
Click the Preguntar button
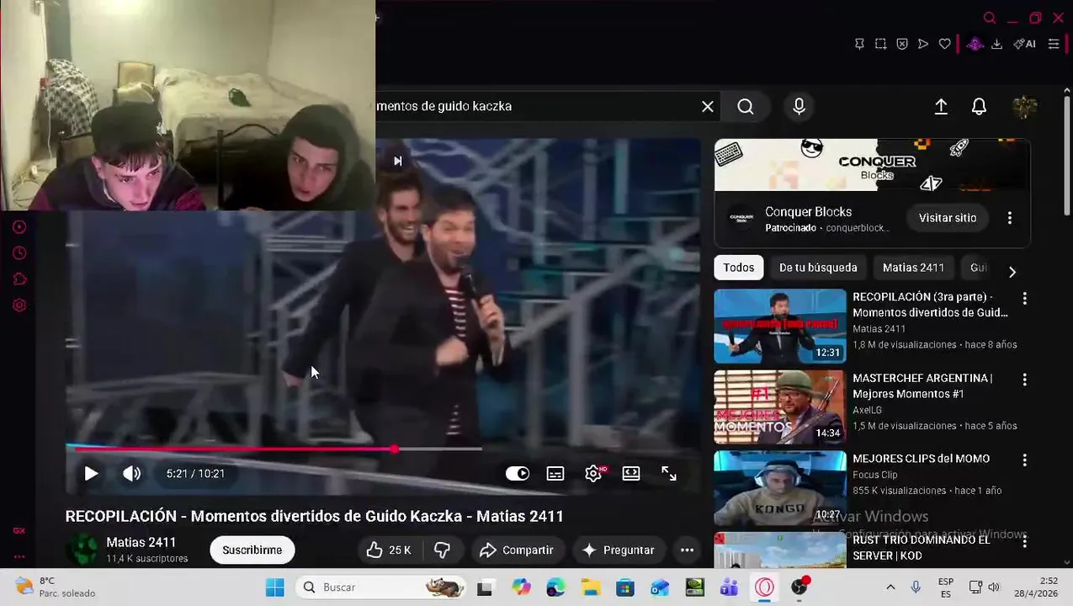pyautogui.click(x=619, y=550)
